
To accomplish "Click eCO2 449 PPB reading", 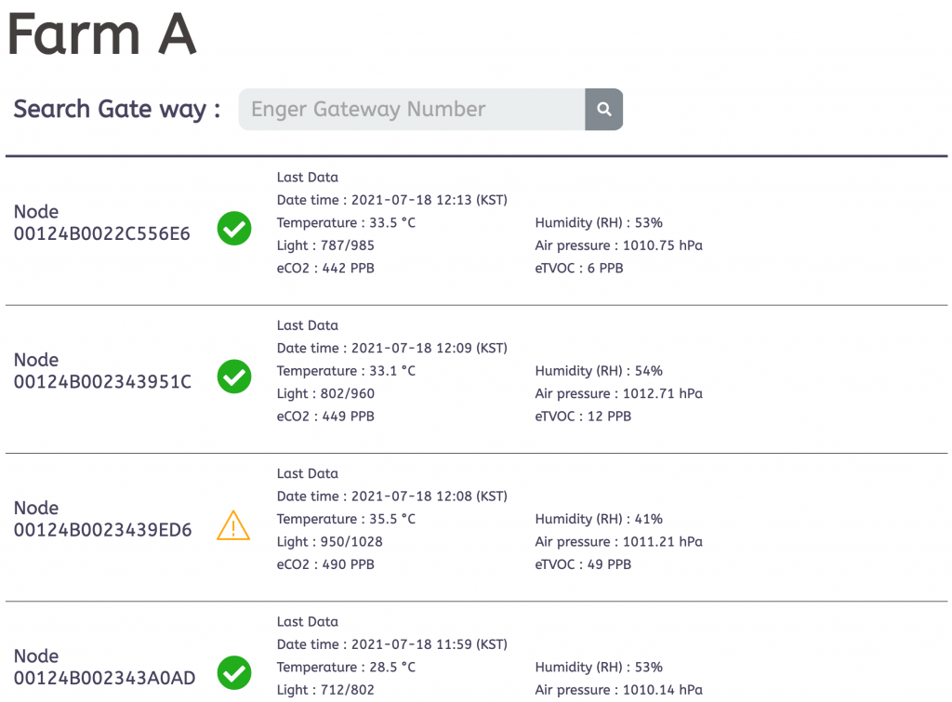I will 325,417.
